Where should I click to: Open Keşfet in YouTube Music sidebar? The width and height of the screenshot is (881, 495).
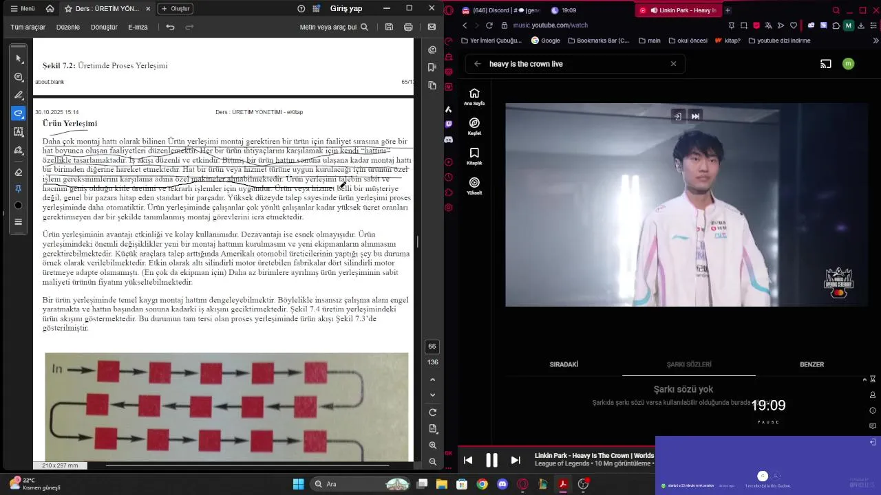[474, 126]
